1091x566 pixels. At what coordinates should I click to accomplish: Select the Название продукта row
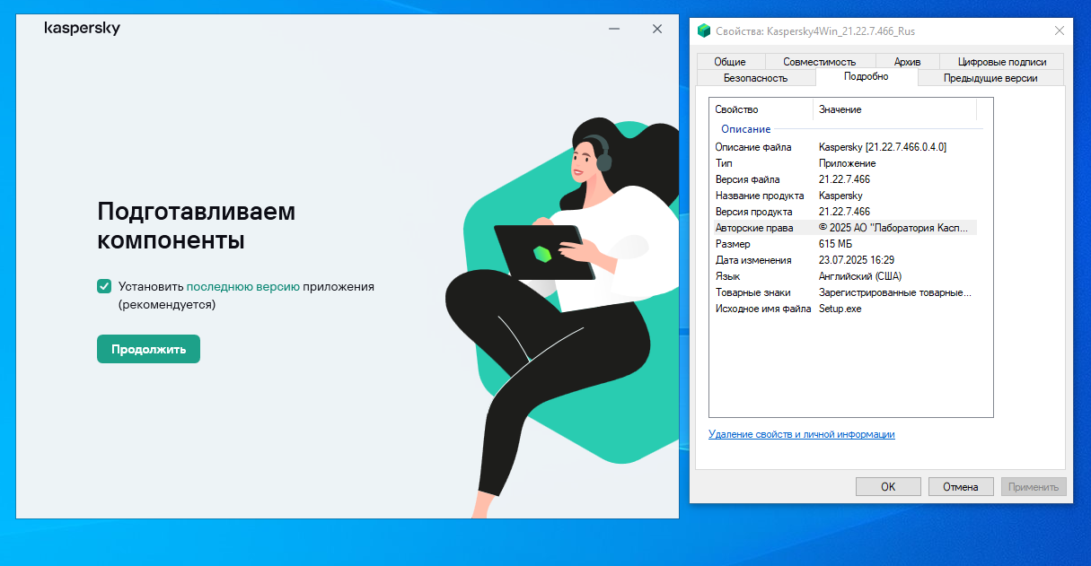click(x=843, y=196)
